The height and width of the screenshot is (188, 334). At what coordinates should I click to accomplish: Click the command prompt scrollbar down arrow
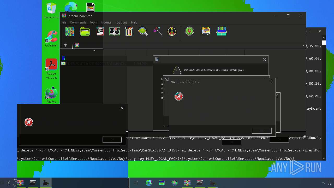[324, 158]
